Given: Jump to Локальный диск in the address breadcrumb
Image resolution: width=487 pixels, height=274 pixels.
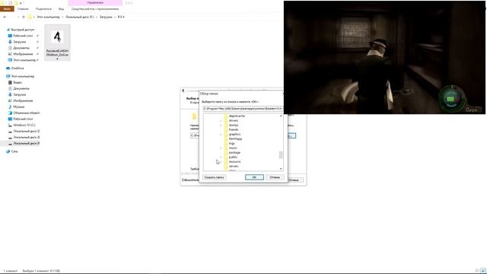Looking at the screenshot, I should tap(79, 17).
